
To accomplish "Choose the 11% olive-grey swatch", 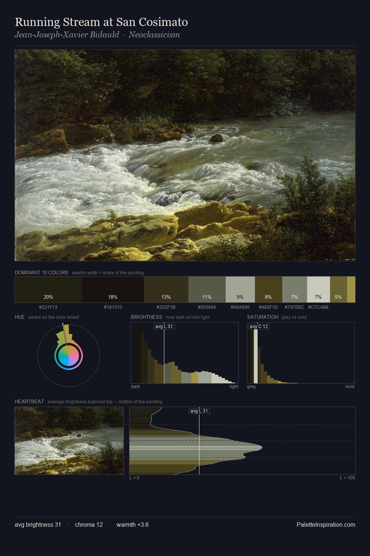I will (x=207, y=289).
